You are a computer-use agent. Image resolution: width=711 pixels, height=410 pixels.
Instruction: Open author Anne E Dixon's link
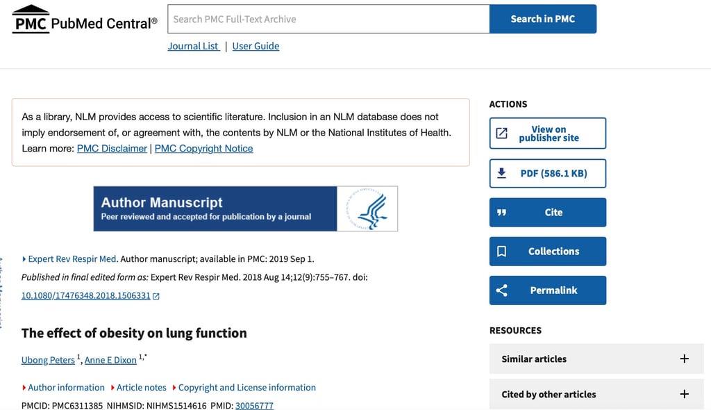point(110,360)
